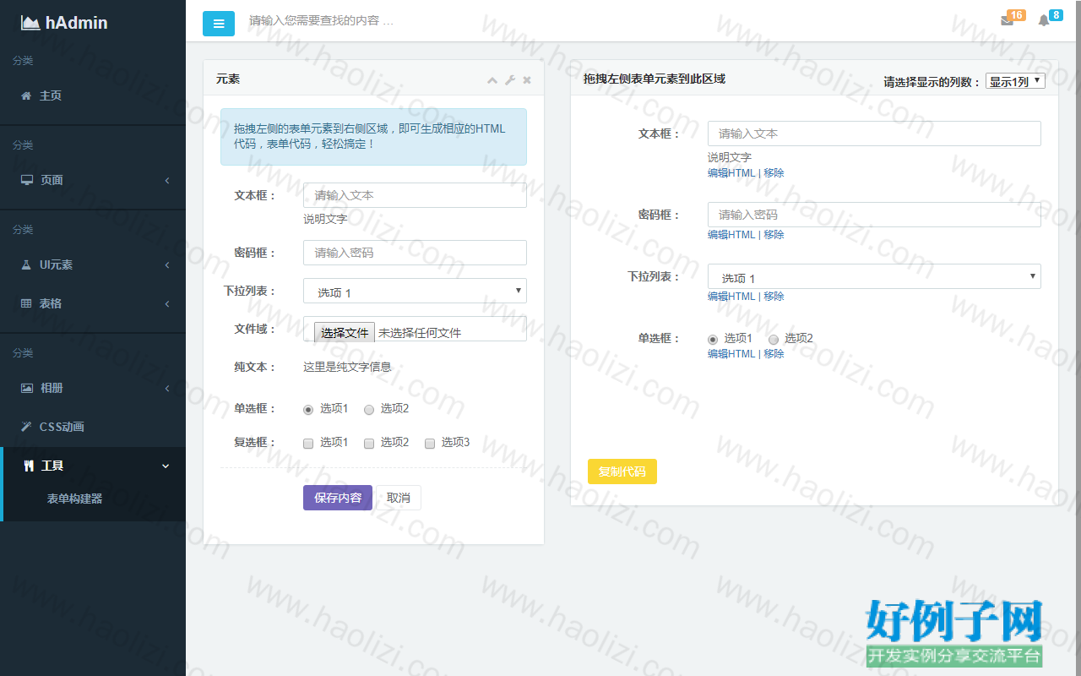Open the left panel 下拉列表 dropdown
Screen dimensions: 1081x676
(x=415, y=291)
